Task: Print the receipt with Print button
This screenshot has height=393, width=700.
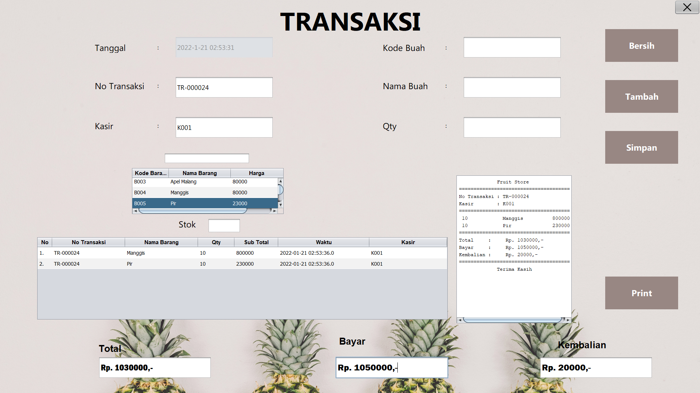Action: 641,293
